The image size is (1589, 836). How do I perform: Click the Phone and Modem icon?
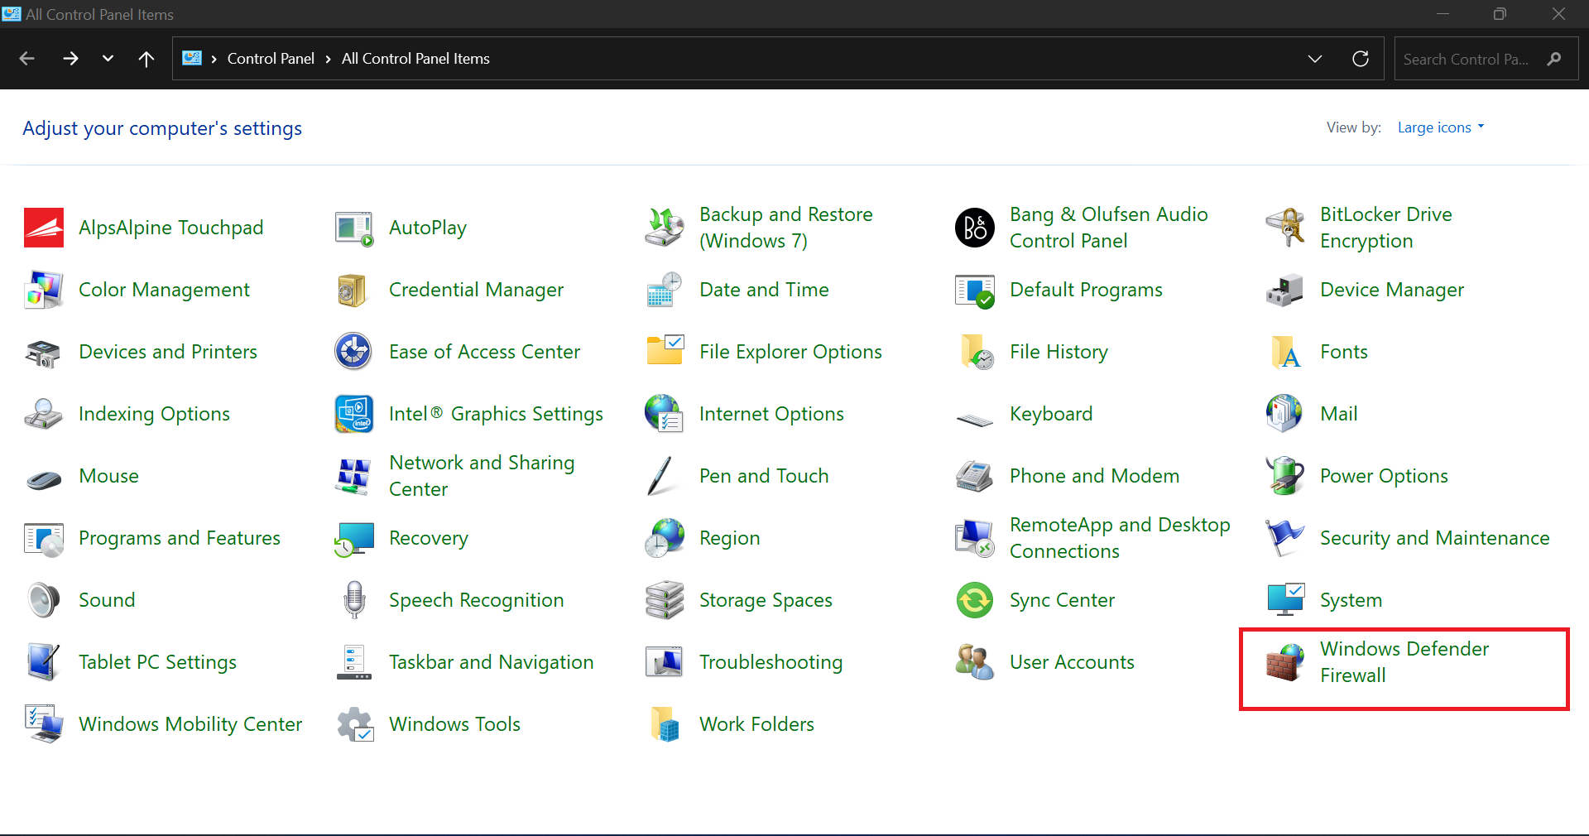point(975,476)
